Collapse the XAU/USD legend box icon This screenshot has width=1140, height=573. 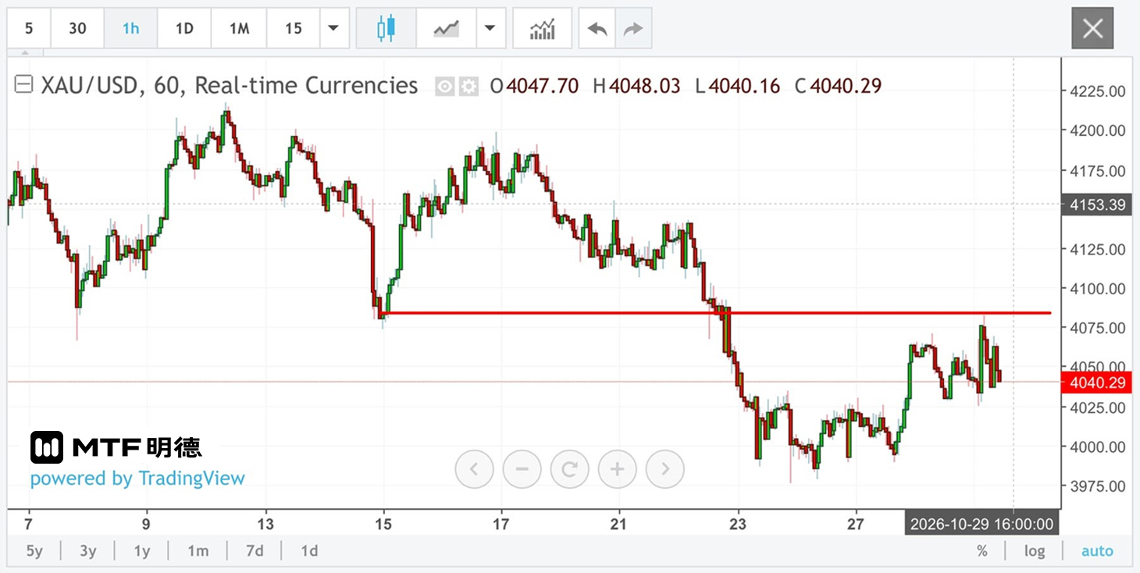(25, 85)
